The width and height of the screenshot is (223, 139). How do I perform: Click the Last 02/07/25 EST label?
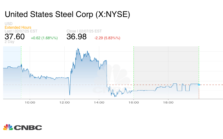click(21, 31)
